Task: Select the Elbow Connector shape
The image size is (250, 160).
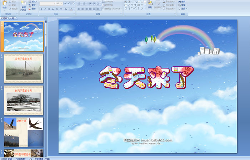Action: click(x=132, y=5)
